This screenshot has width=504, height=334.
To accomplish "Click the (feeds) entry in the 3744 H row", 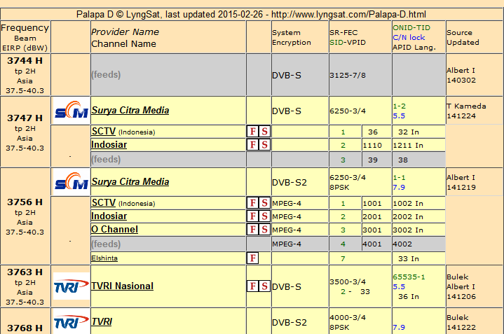I will click(106, 75).
